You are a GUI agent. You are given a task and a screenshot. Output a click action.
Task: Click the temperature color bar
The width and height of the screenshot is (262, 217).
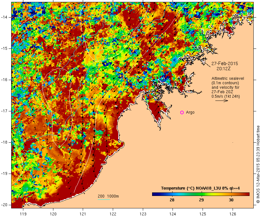[201, 194]
